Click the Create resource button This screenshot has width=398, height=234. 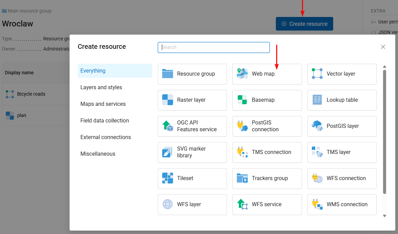tap(304, 24)
